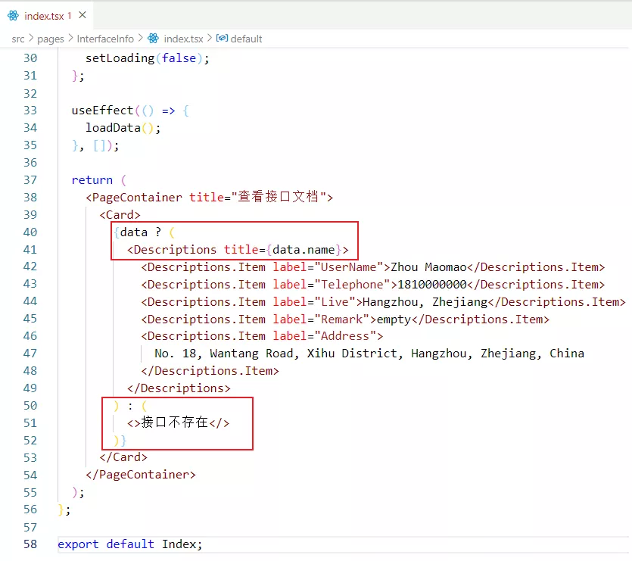
Task: Click the return keyword
Action: 92,180
